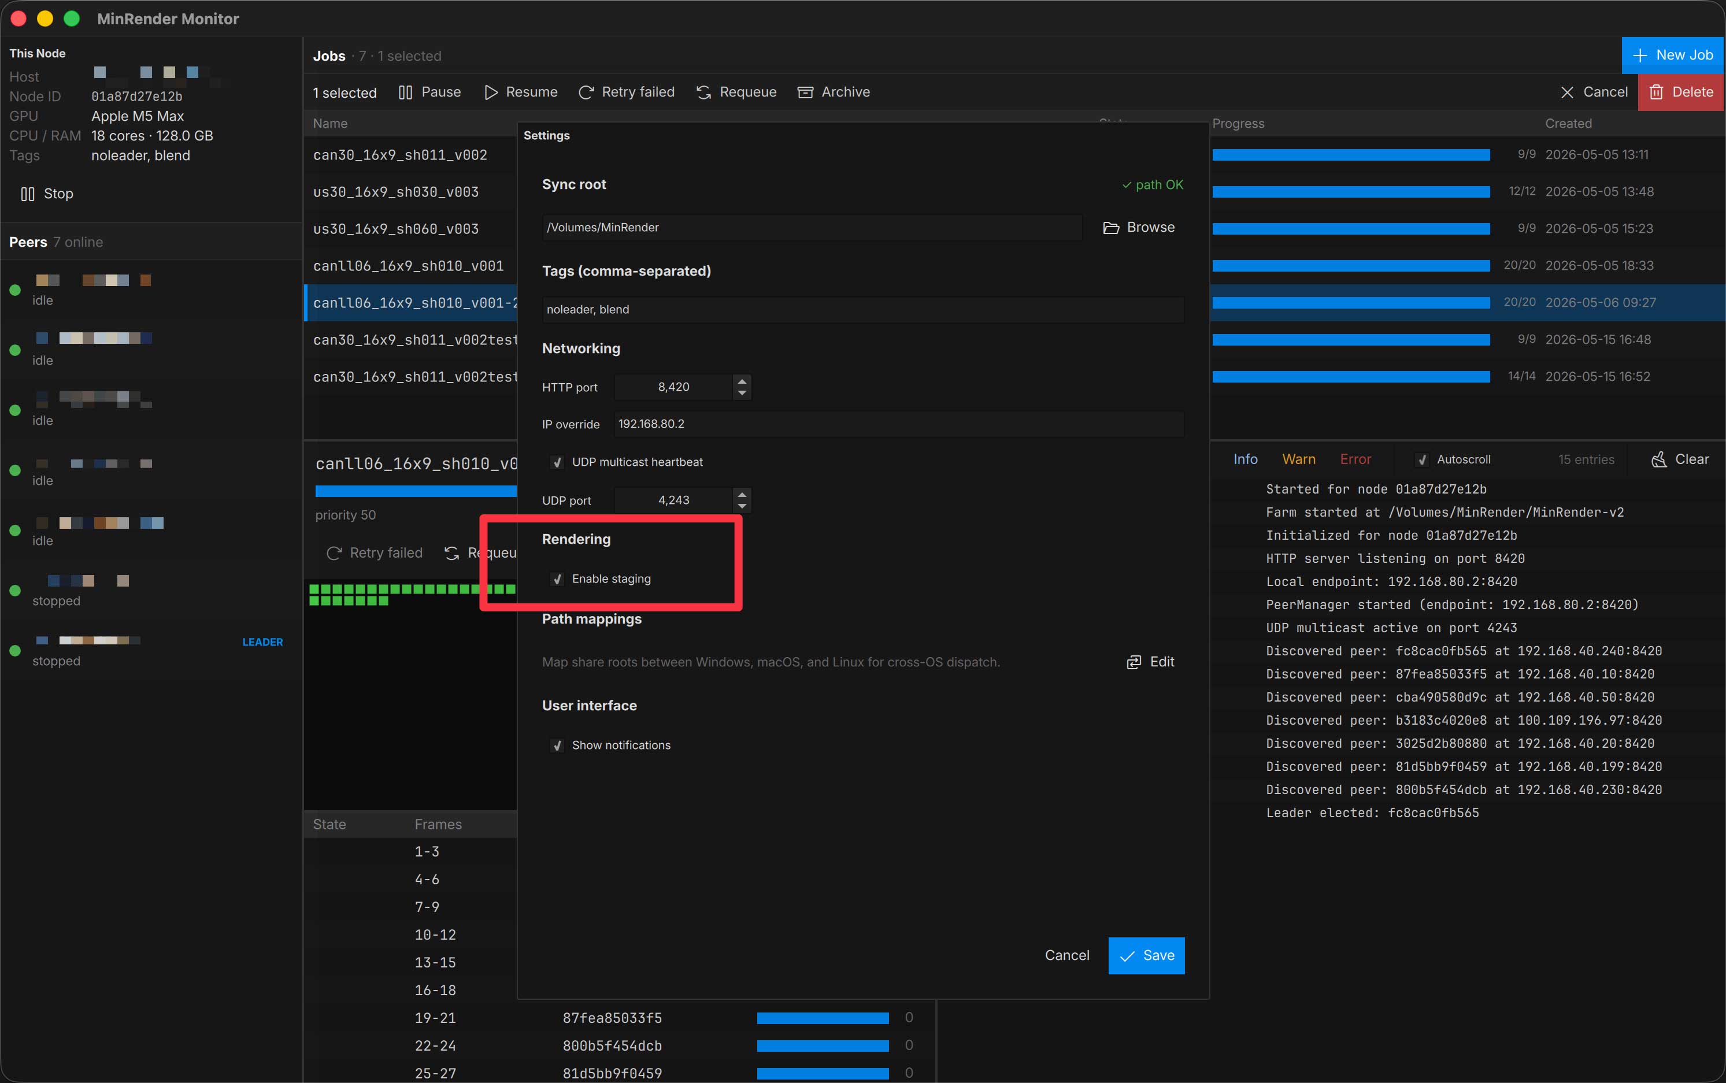The height and width of the screenshot is (1083, 1726).
Task: Sort jobs by the Created column header
Action: (x=1568, y=123)
